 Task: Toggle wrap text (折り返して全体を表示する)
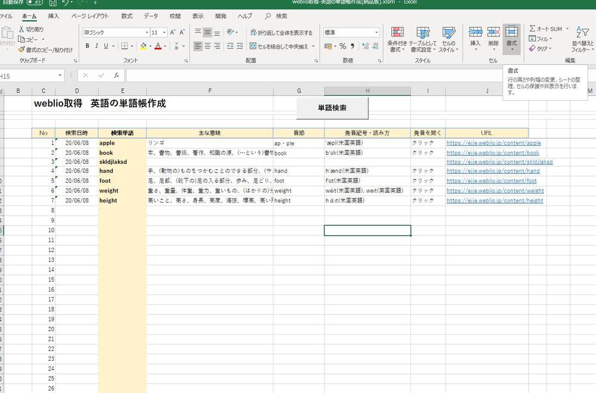[281, 33]
